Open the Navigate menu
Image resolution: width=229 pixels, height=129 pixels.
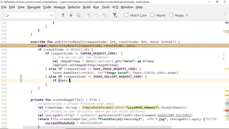click(34, 7)
